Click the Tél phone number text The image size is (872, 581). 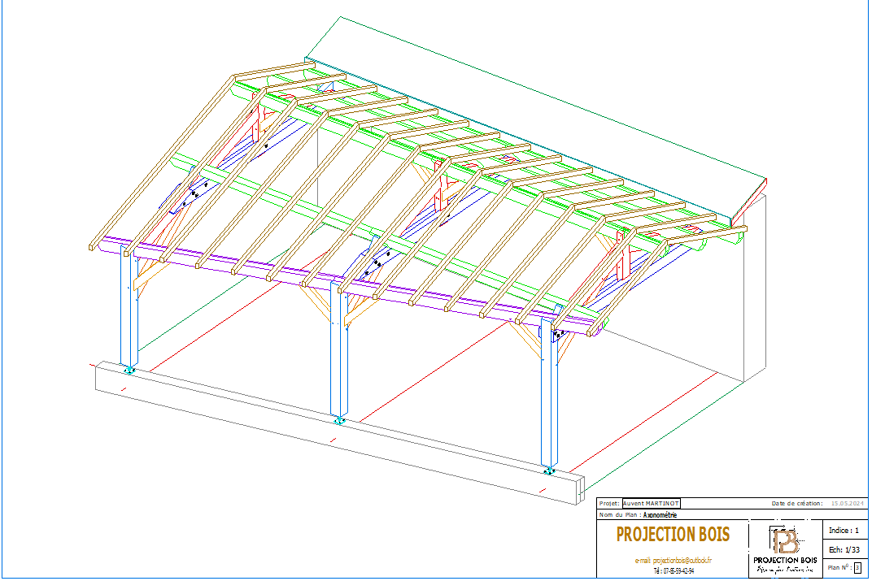674,571
